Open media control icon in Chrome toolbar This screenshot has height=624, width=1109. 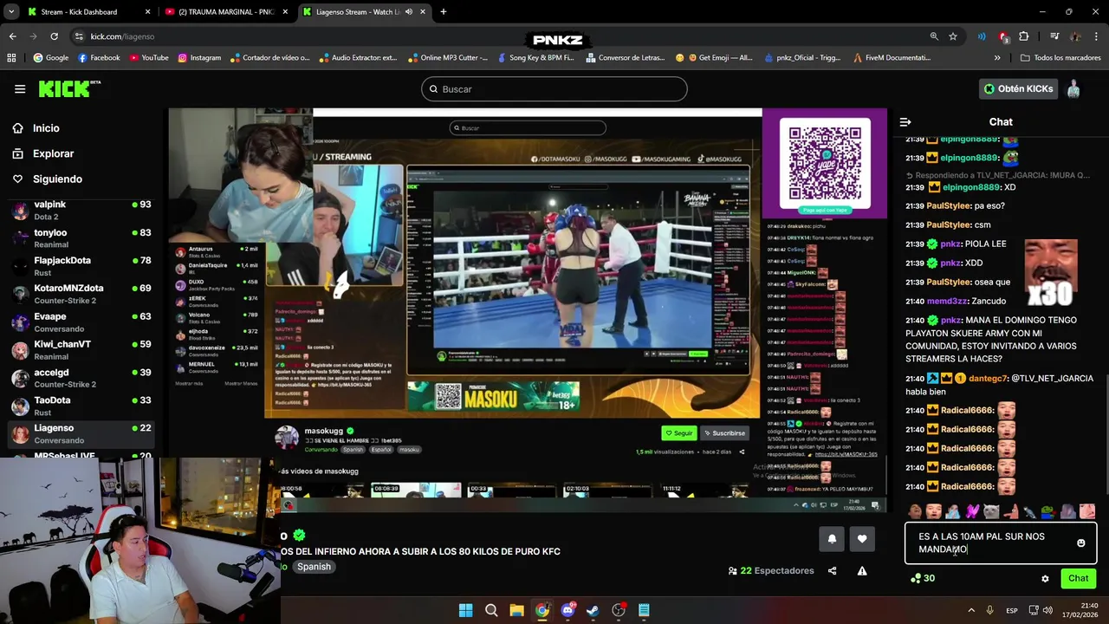1054,36
